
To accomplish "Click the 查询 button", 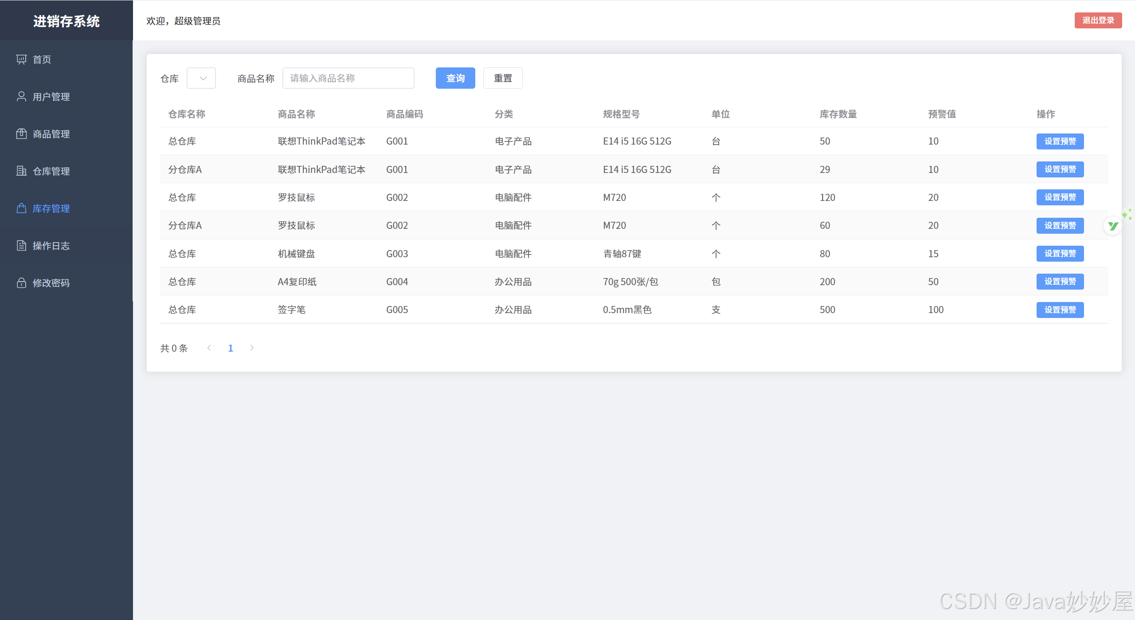I will [x=455, y=78].
